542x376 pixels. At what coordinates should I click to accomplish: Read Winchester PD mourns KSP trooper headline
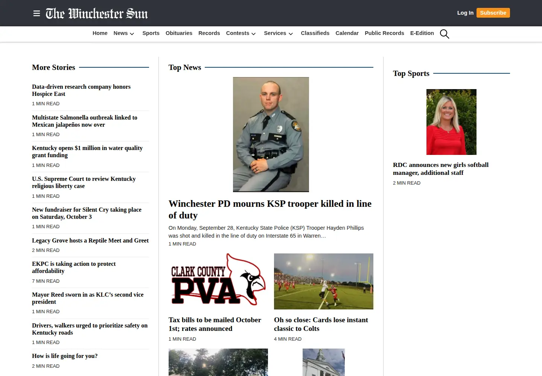(x=270, y=209)
